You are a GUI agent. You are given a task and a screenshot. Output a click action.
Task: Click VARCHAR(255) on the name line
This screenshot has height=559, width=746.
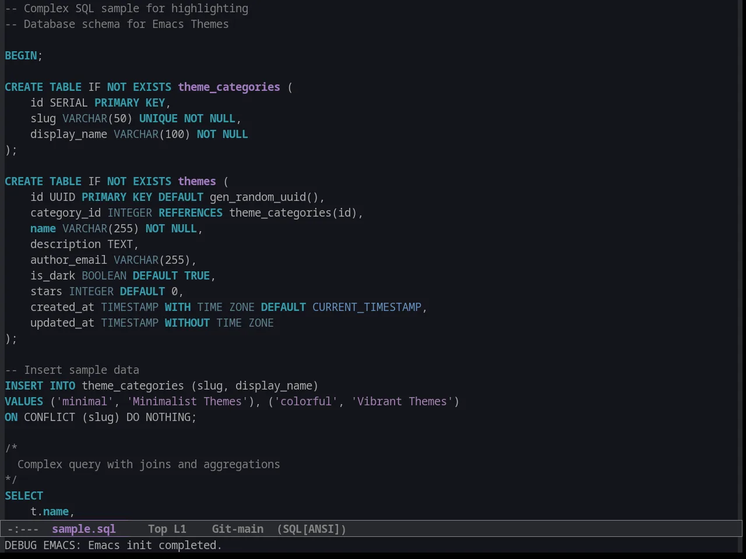(101, 228)
